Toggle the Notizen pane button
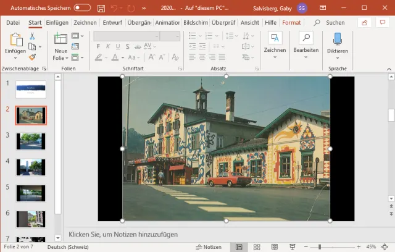395x252 pixels. [208, 247]
